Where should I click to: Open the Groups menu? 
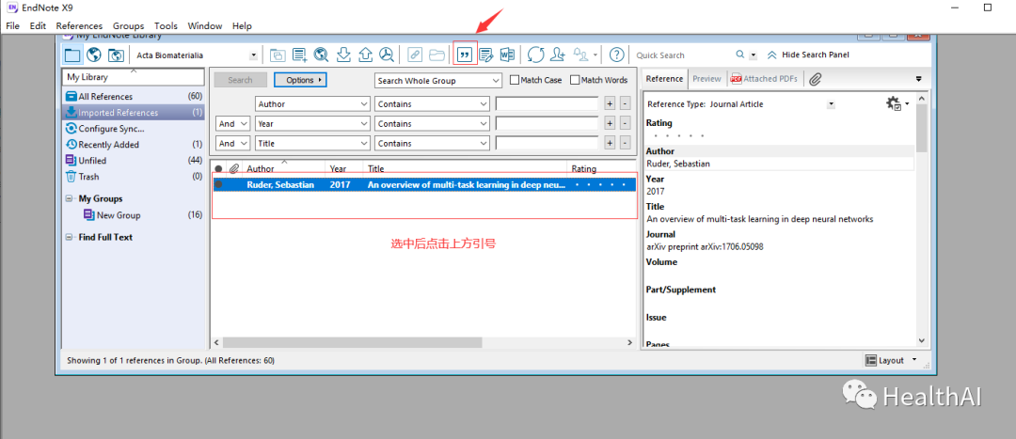(x=128, y=26)
